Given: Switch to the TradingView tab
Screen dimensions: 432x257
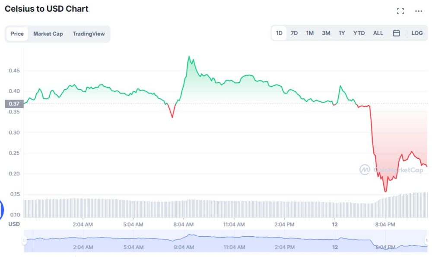Looking at the screenshot, I should click(89, 34).
